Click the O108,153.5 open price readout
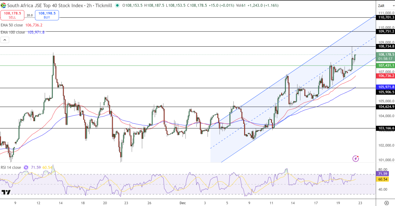 pyautogui.click(x=133, y=5)
